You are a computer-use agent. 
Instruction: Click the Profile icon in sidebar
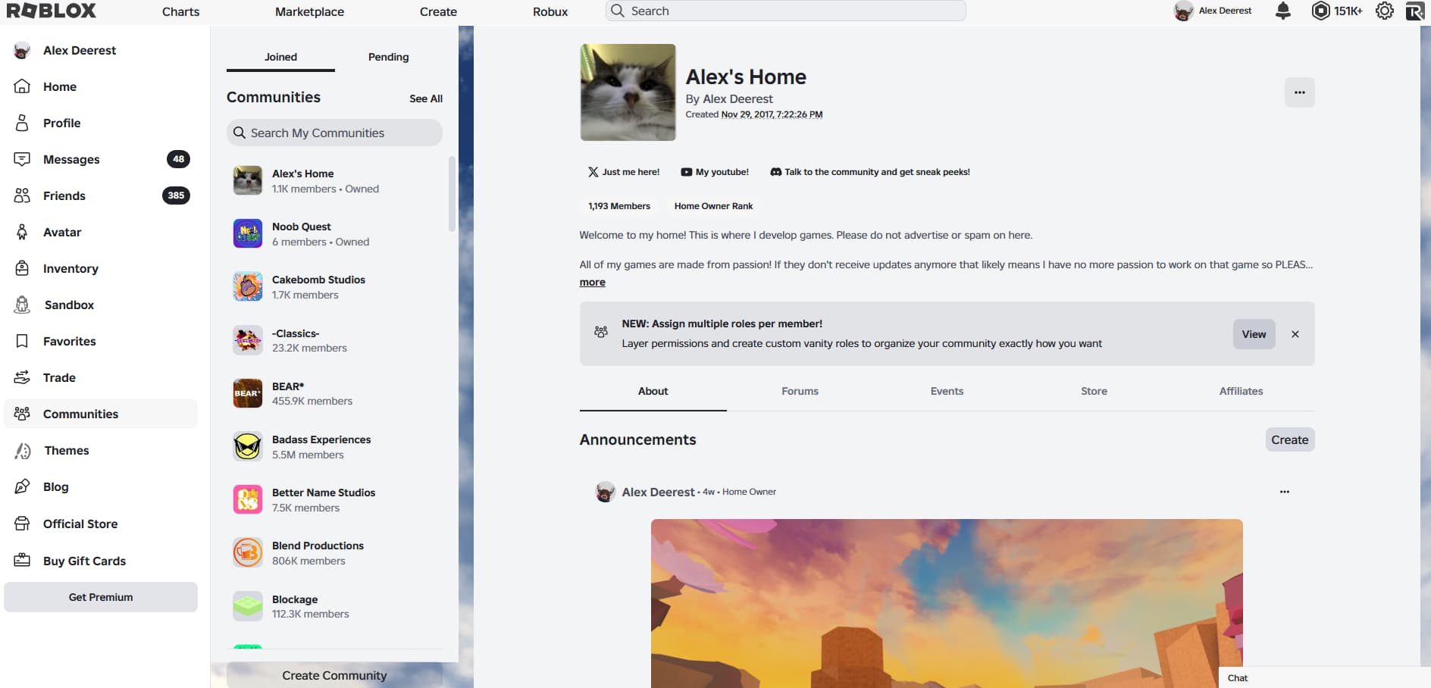point(22,123)
